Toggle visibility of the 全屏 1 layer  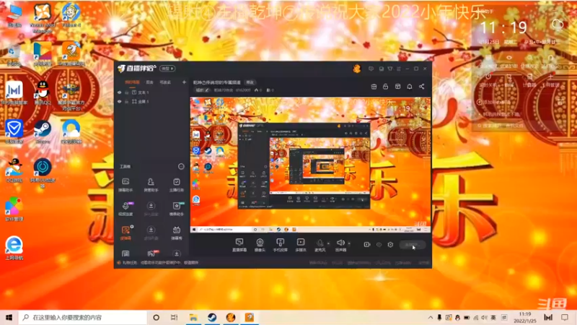pyautogui.click(x=119, y=101)
